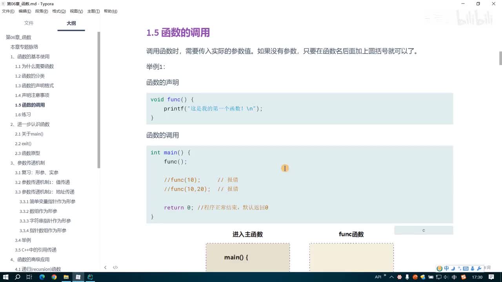502x282 pixels.
Task: Open outline entry 3.3.4 指针数组作为形参
Action: [x=43, y=230]
